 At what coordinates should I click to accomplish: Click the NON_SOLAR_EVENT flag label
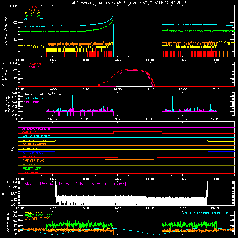36,137
